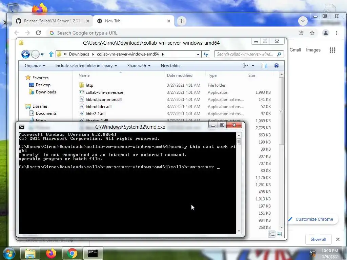Click the Explorer Back navigation arrow
Image resolution: width=347 pixels, height=260 pixels.
click(25, 54)
